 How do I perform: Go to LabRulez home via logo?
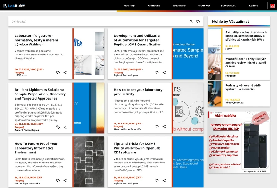(x=14, y=6)
